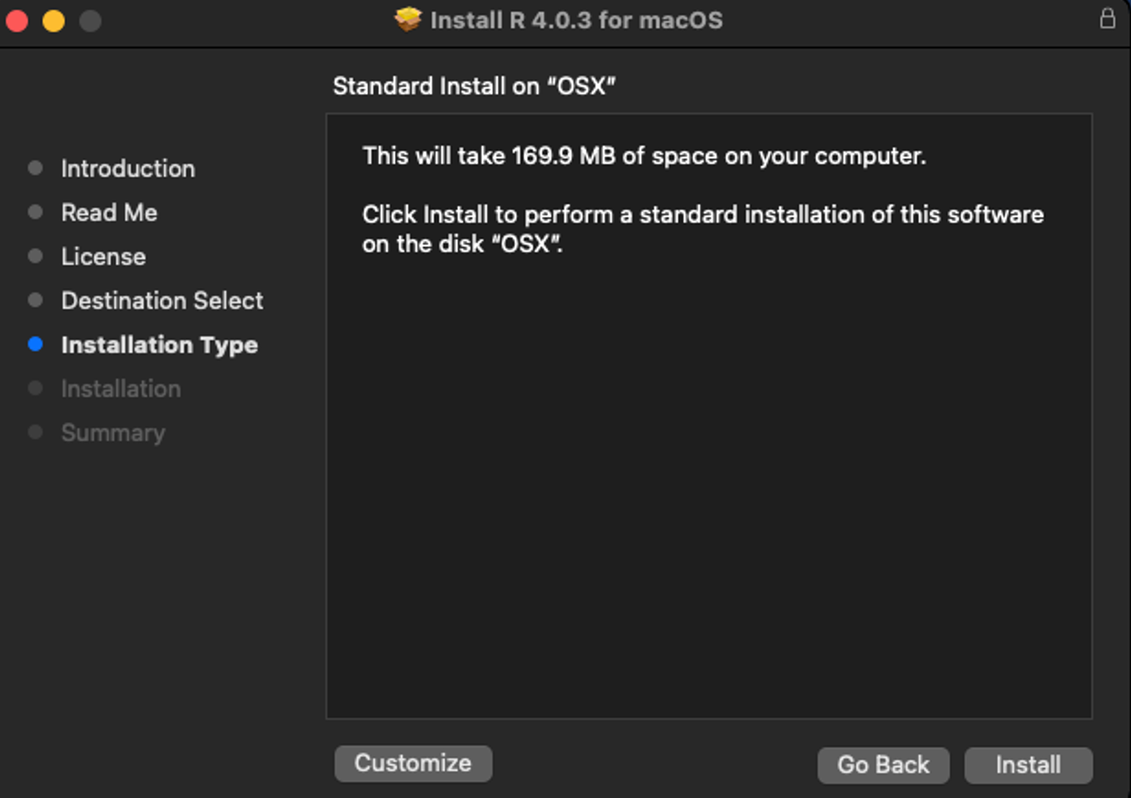
Task: Select the Summary step in the sidebar
Action: 112,432
